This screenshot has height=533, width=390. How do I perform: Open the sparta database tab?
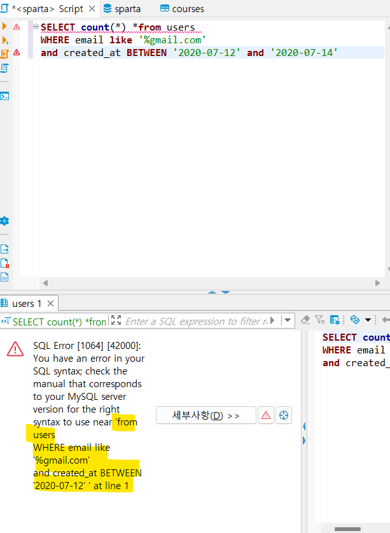(x=122, y=9)
